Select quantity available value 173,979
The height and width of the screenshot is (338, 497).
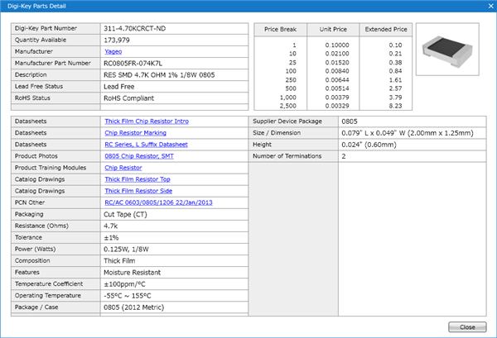tap(117, 40)
